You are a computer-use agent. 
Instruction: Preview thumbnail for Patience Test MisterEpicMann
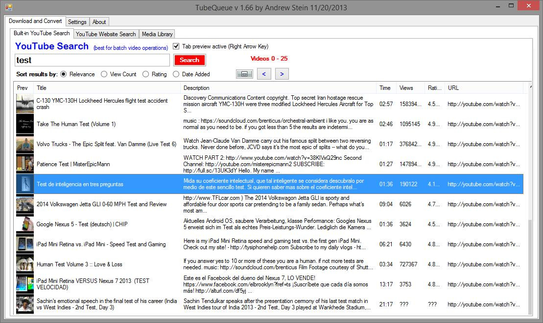click(x=25, y=164)
